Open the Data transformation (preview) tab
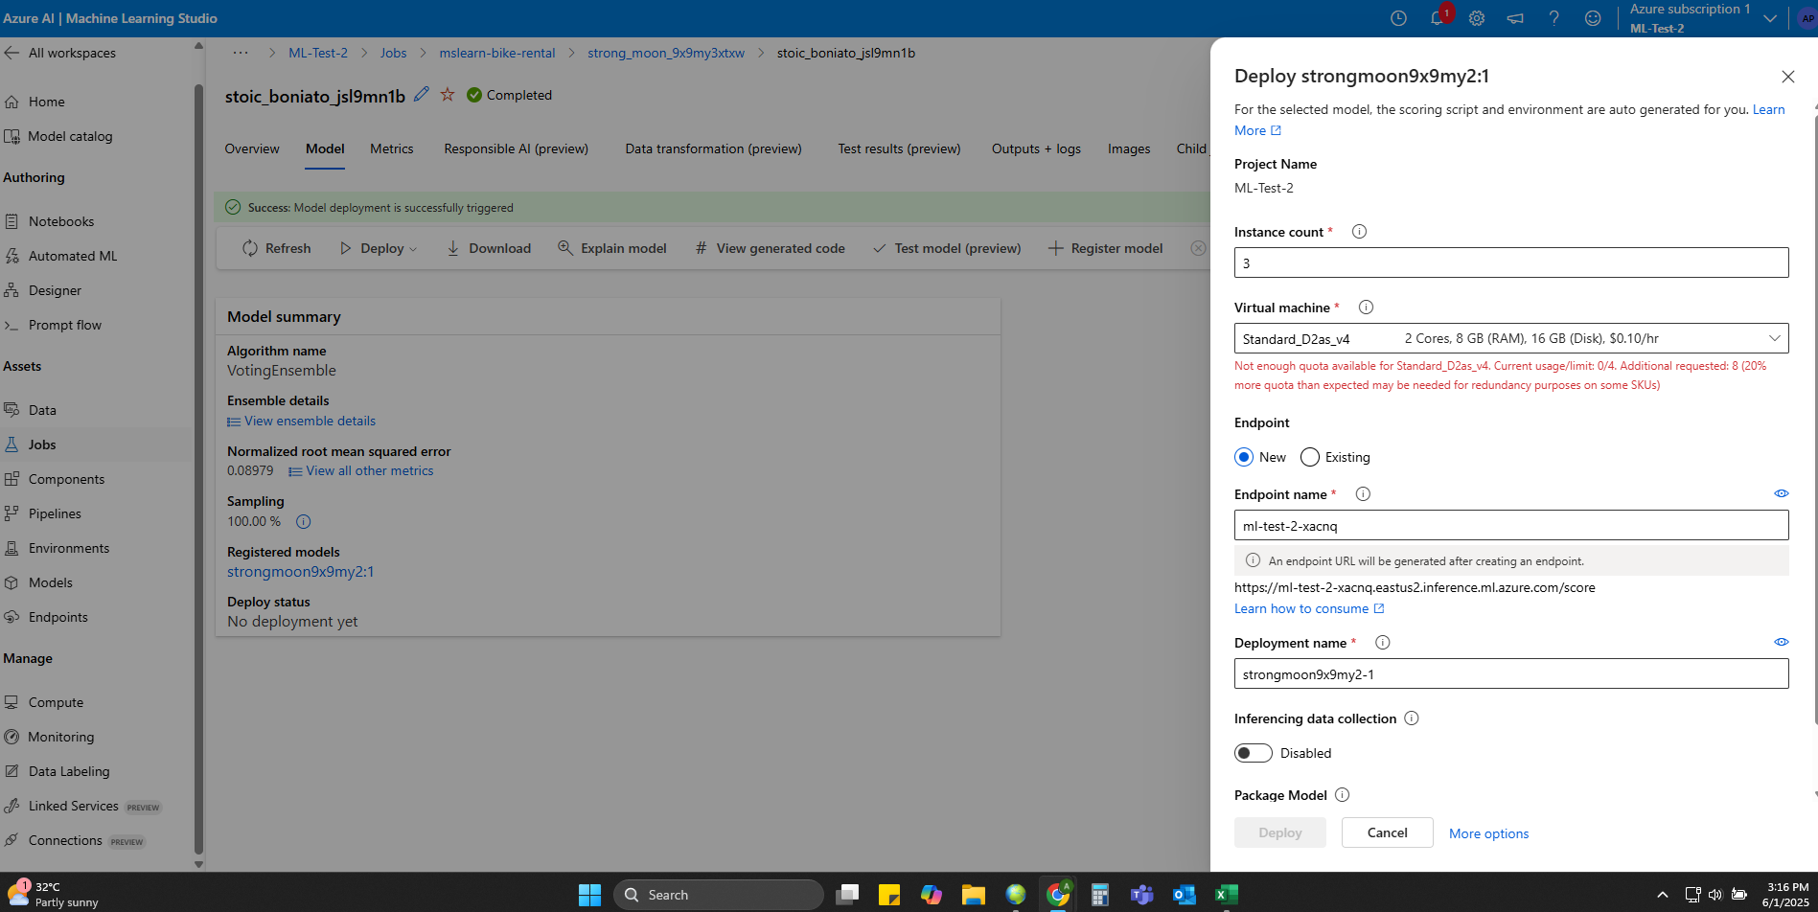The width and height of the screenshot is (1818, 912). pyautogui.click(x=714, y=148)
